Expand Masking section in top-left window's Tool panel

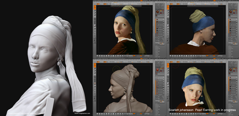(x=157, y=53)
